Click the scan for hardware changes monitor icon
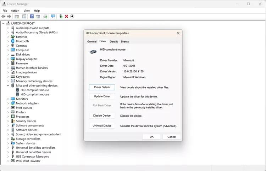This screenshot has height=171, width=266. [x=53, y=16]
